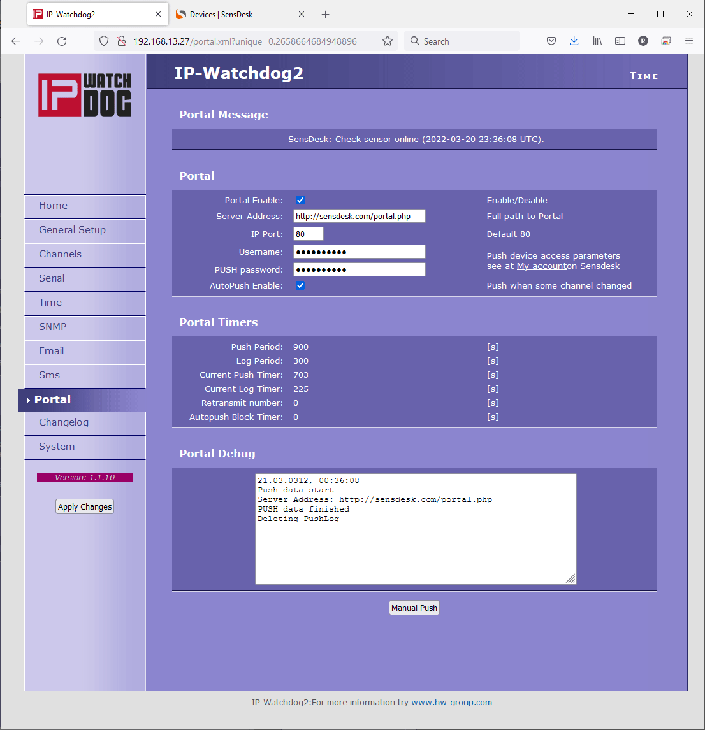Open the Serial settings page
This screenshot has width=705, height=730.
(85, 278)
